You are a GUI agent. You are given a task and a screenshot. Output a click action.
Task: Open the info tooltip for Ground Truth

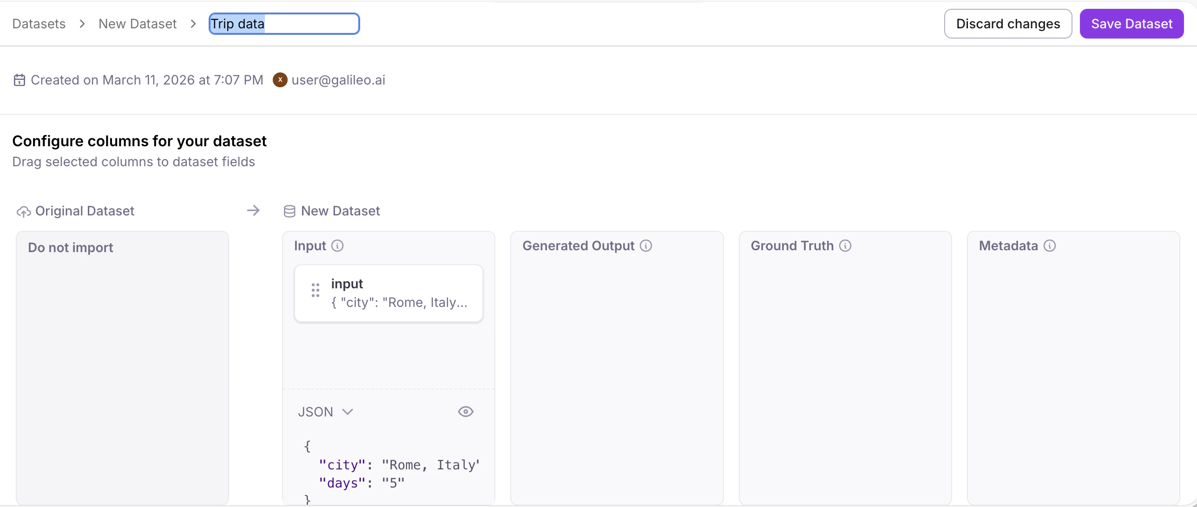(846, 246)
